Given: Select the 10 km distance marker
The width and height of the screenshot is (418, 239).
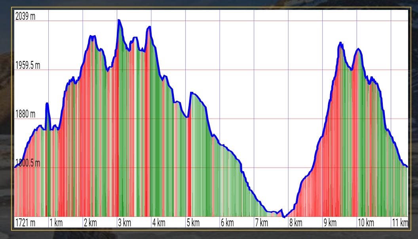Looking at the screenshot, I should pyautogui.click(x=366, y=222).
